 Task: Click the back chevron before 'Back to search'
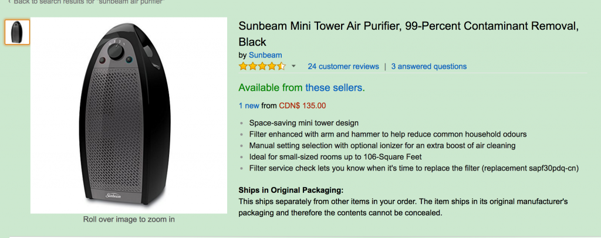9,2
